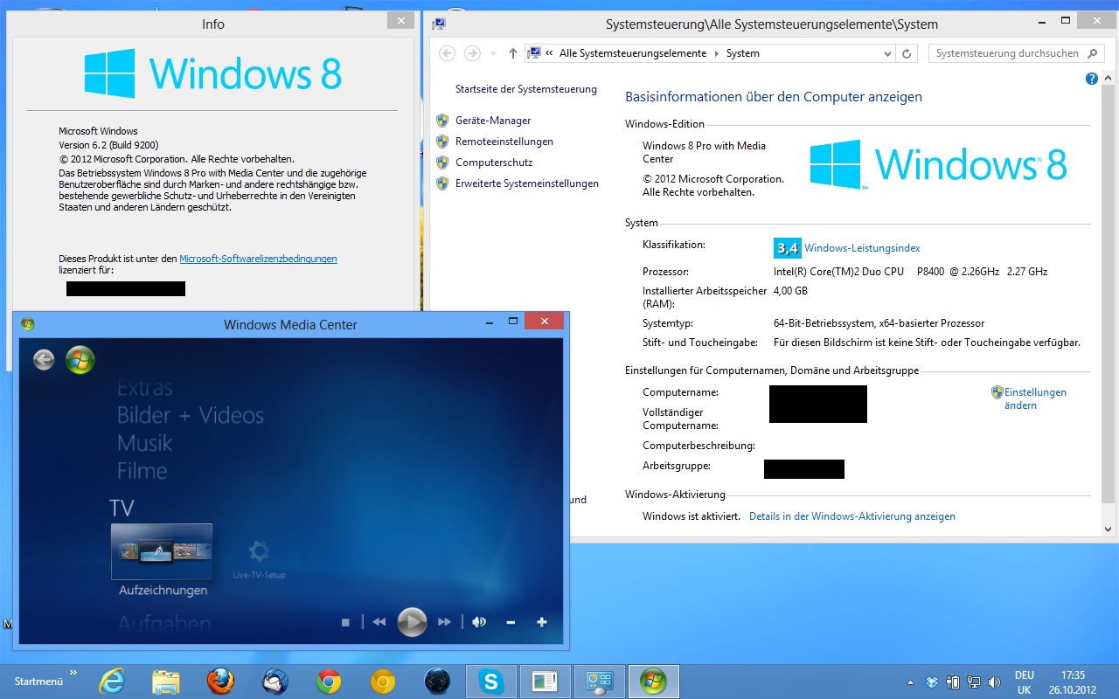Image resolution: width=1119 pixels, height=699 pixels.
Task: Launch Firefox from the taskbar
Action: click(x=220, y=682)
